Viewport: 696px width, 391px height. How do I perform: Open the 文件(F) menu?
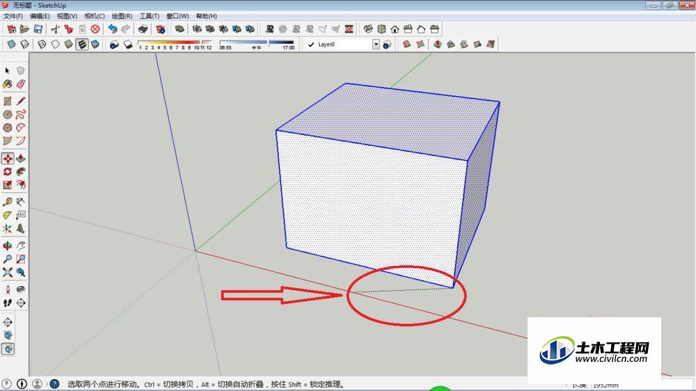pos(13,16)
